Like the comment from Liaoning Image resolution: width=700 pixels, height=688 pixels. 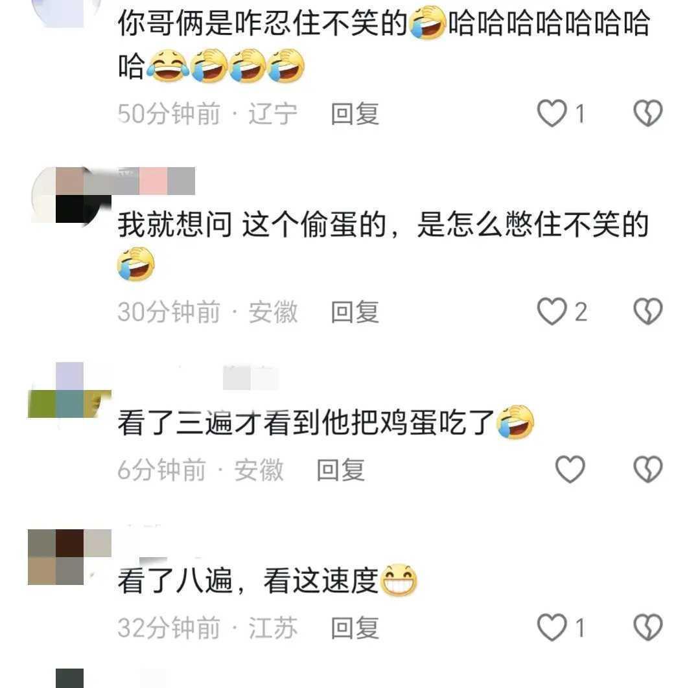click(x=552, y=113)
